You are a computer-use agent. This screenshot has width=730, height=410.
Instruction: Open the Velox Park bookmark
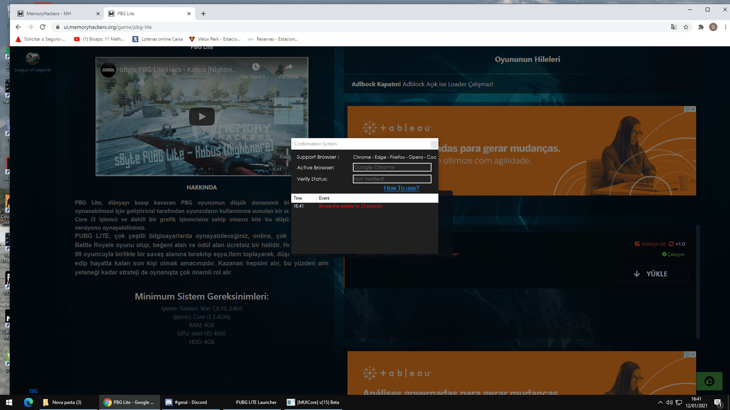(215, 39)
